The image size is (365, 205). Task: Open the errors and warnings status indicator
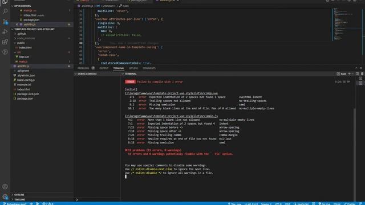48,204
